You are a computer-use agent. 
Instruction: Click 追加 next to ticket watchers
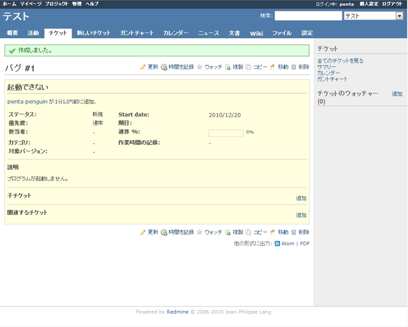pos(397,94)
